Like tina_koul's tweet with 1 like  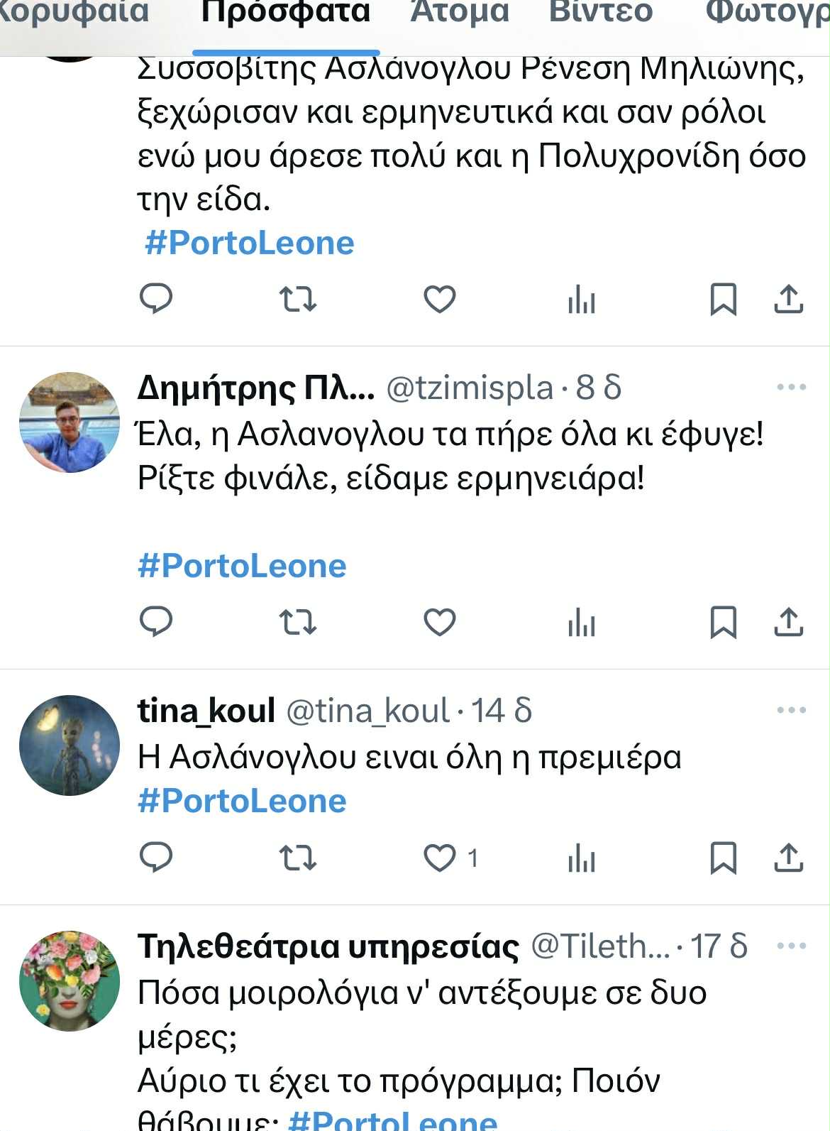click(440, 858)
